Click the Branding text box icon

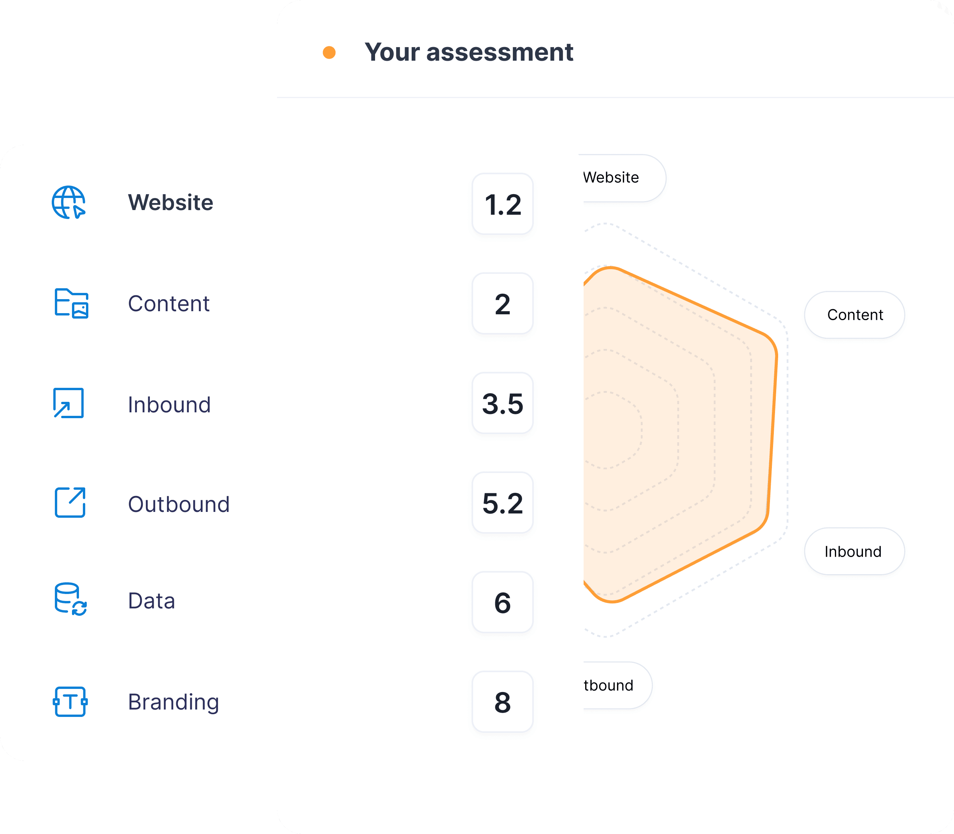(x=70, y=701)
